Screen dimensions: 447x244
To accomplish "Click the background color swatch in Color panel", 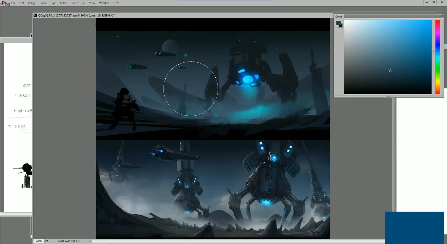I will pos(341,26).
